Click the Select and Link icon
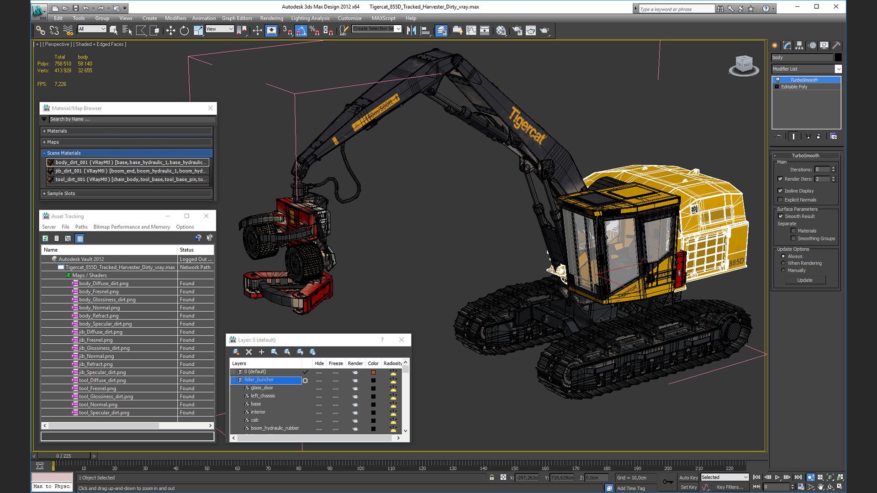This screenshot has width=877, height=493. coord(40,31)
